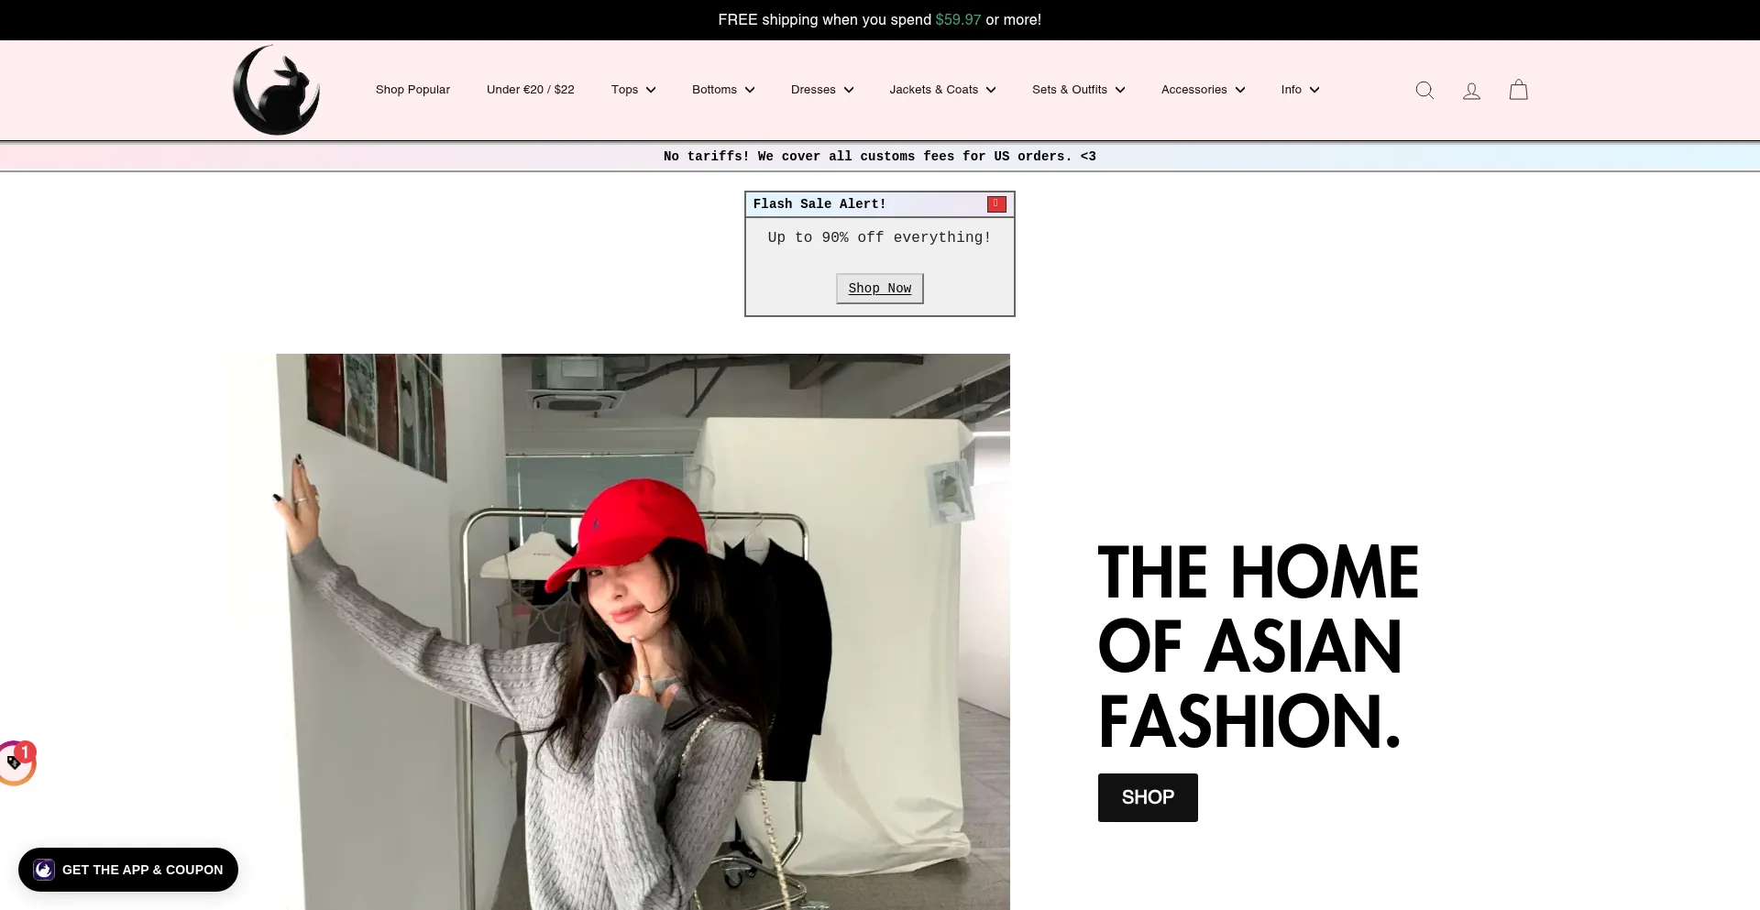The height and width of the screenshot is (910, 1760).
Task: Click the black rabbit moon logo
Action: [x=276, y=90]
